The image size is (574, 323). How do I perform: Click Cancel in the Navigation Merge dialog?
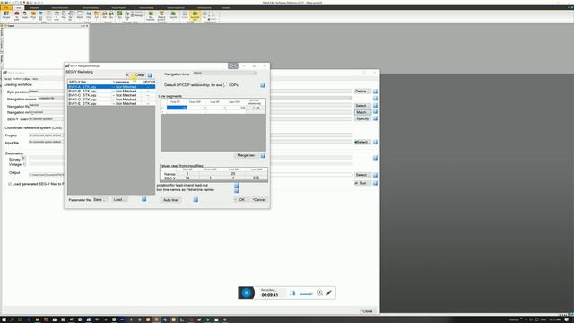[259, 200]
